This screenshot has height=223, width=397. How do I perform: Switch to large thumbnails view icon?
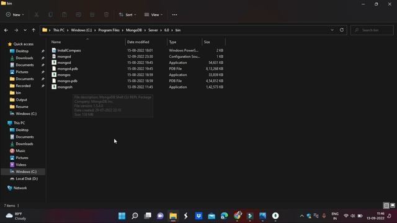click(x=393, y=206)
